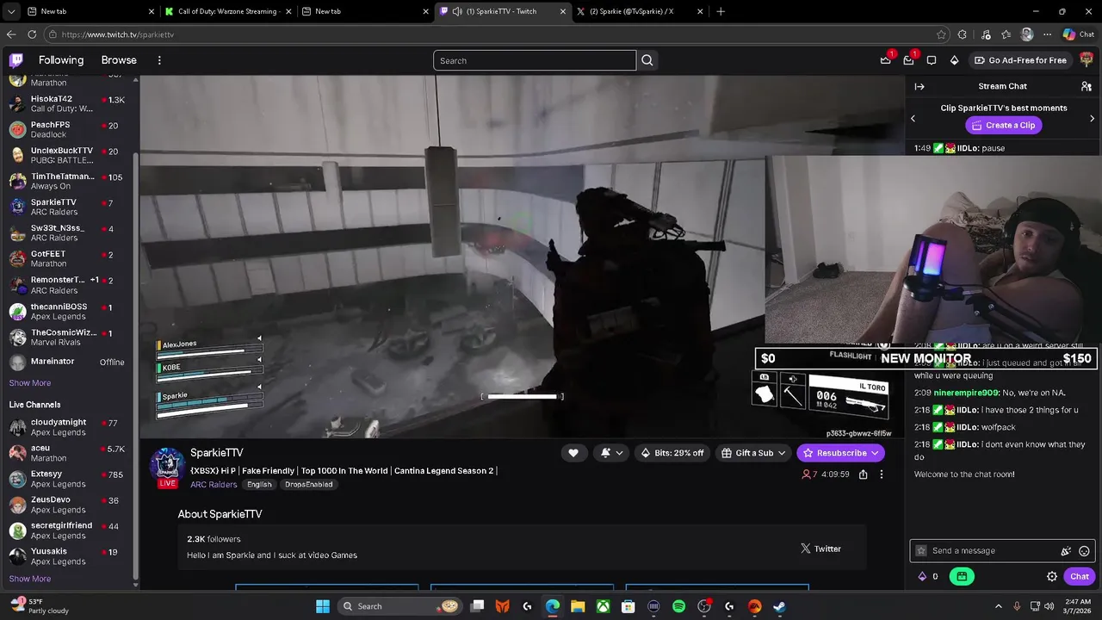
Task: Open chat settings gear
Action: coord(1052,576)
